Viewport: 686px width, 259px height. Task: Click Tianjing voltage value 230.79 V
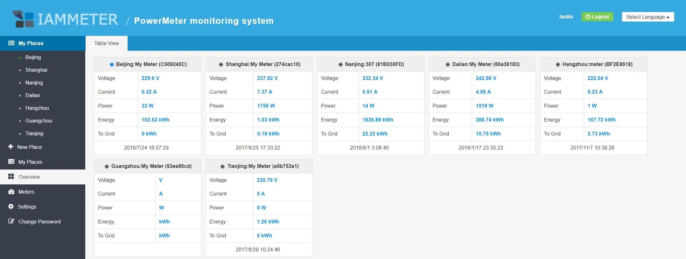[267, 180]
